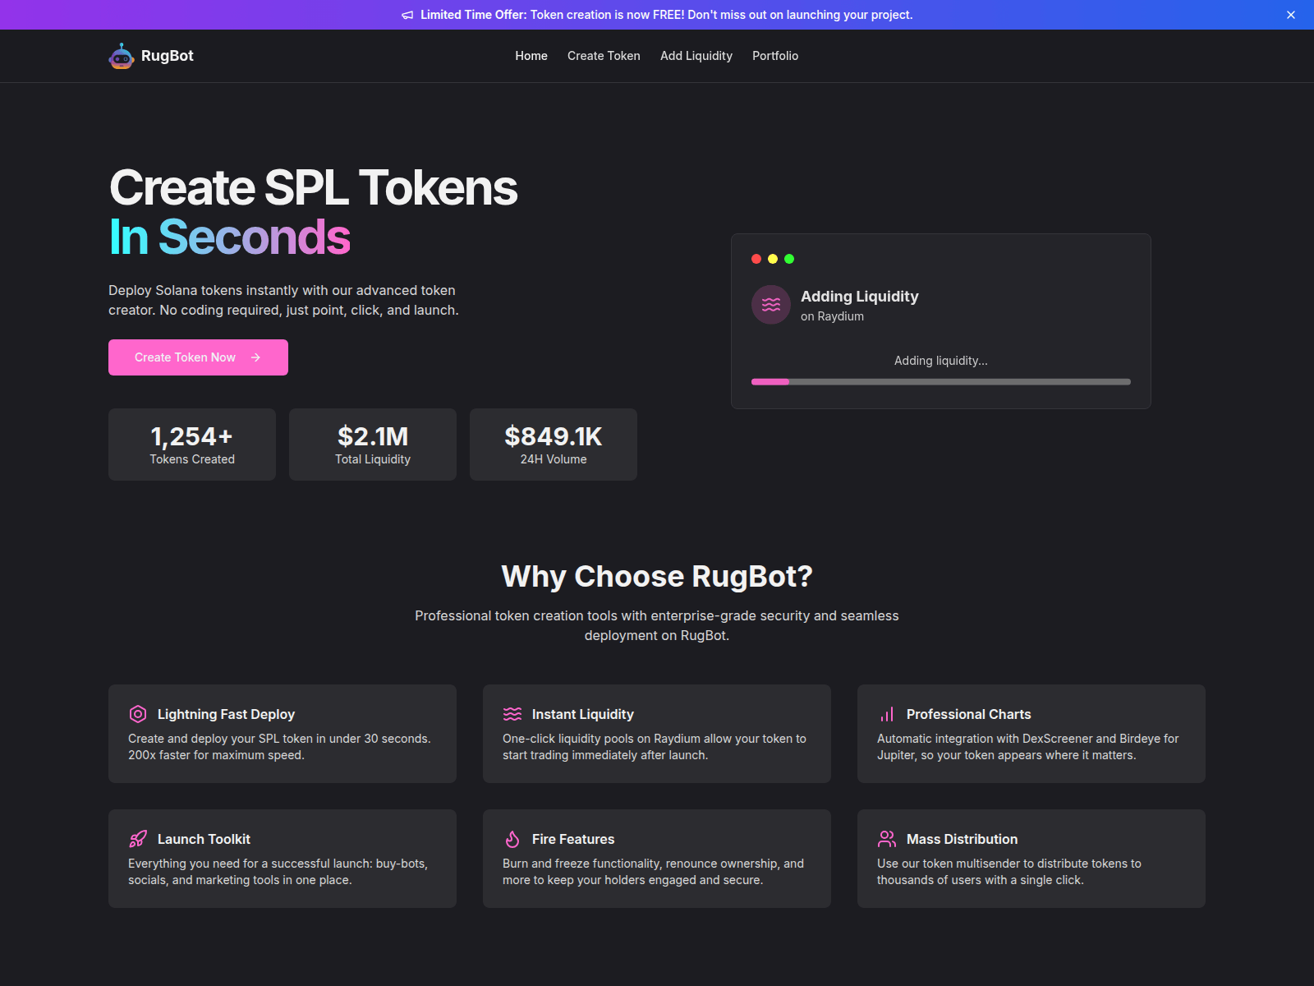This screenshot has width=1314, height=986.
Task: Click the red dot in demo window
Action: click(756, 259)
